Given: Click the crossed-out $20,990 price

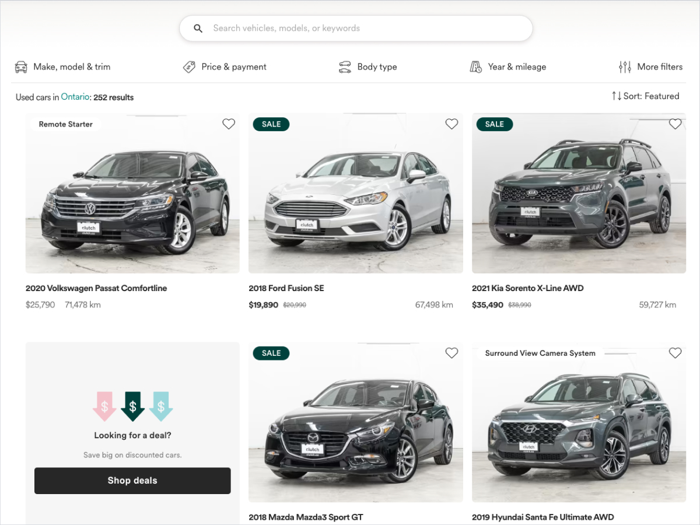Looking at the screenshot, I should point(295,305).
